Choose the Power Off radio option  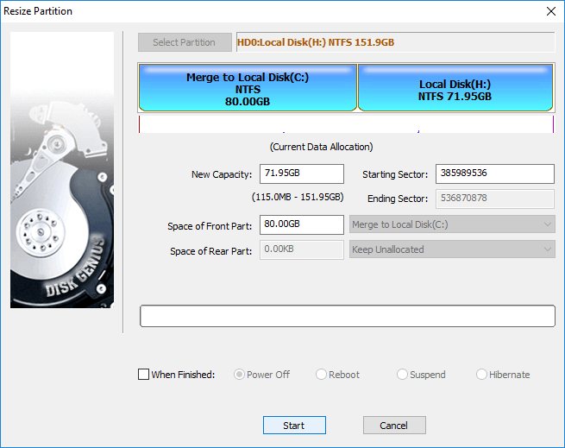(239, 375)
